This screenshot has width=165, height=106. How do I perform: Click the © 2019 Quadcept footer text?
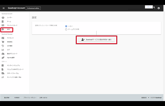[x=156, y=98]
